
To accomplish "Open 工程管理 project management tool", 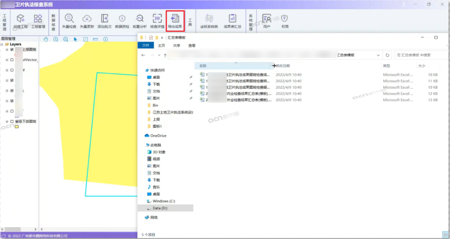I will [x=38, y=21].
